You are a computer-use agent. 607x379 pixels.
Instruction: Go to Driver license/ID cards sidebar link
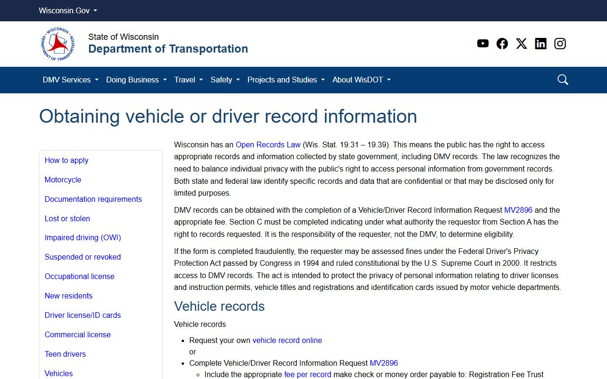[x=83, y=315]
